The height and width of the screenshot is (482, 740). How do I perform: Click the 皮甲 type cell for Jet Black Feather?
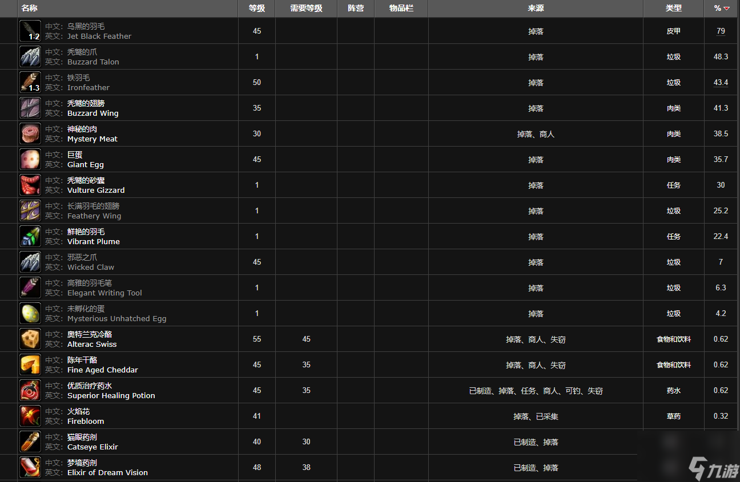click(x=674, y=31)
